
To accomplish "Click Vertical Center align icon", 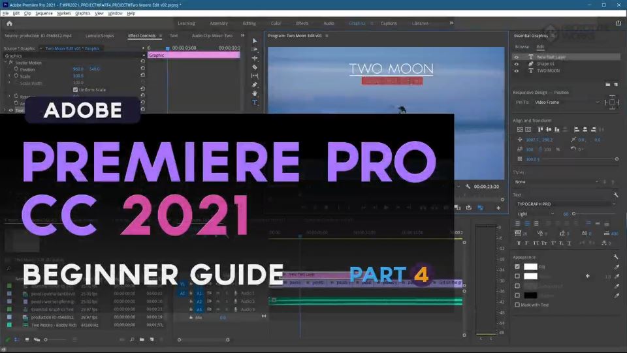I will pos(548,129).
